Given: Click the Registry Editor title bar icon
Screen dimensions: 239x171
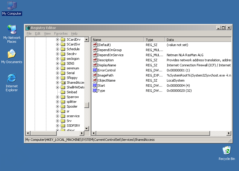Looking at the screenshot, I should (x=28, y=28).
